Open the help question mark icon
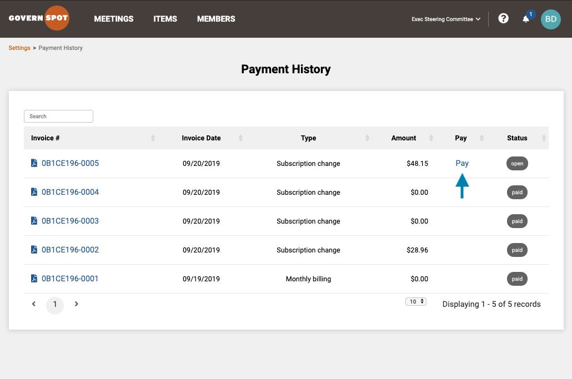The height and width of the screenshot is (379, 572). tap(504, 18)
